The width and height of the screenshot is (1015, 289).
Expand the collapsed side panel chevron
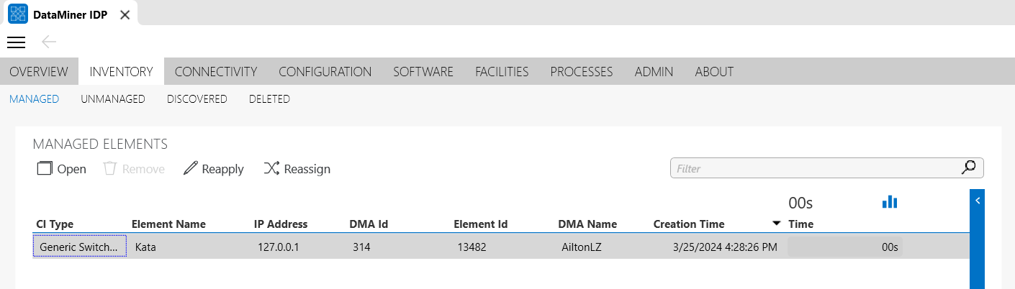(978, 201)
